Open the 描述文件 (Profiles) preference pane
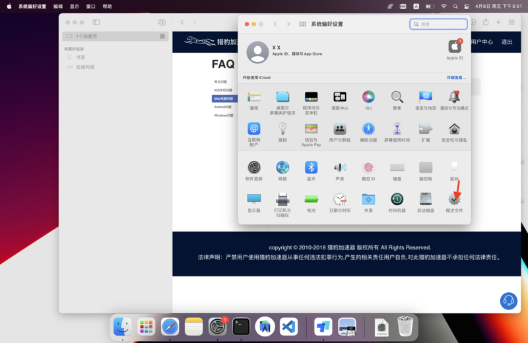This screenshot has height=343, width=528. pos(454,199)
